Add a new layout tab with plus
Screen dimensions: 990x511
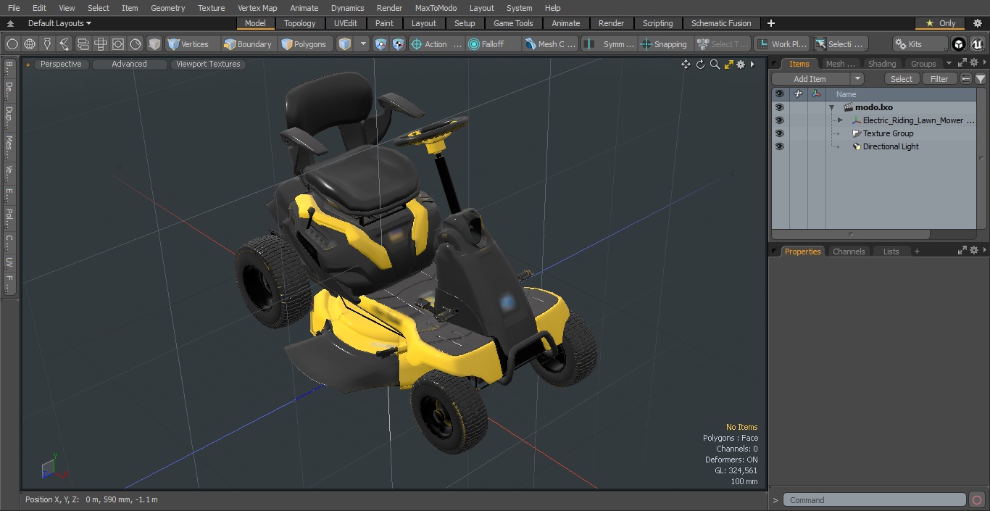pyautogui.click(x=770, y=23)
